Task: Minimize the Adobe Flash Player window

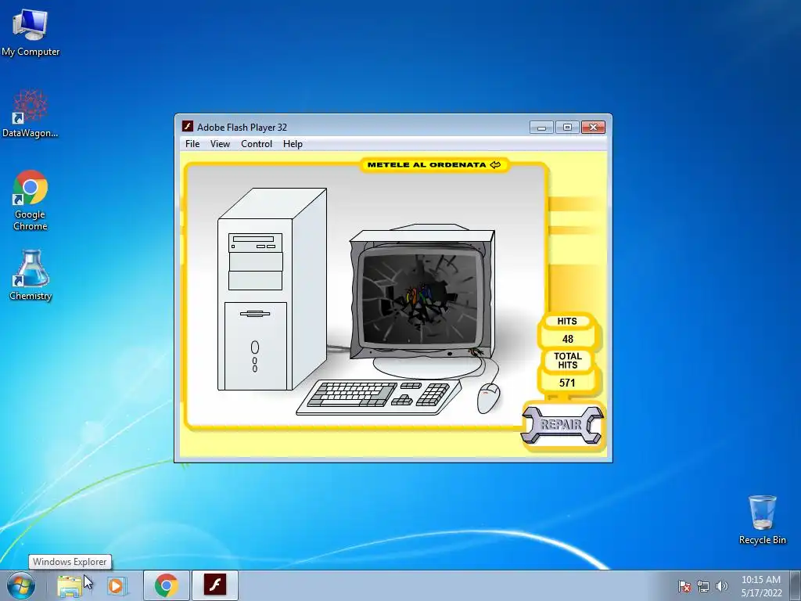Action: pyautogui.click(x=541, y=128)
